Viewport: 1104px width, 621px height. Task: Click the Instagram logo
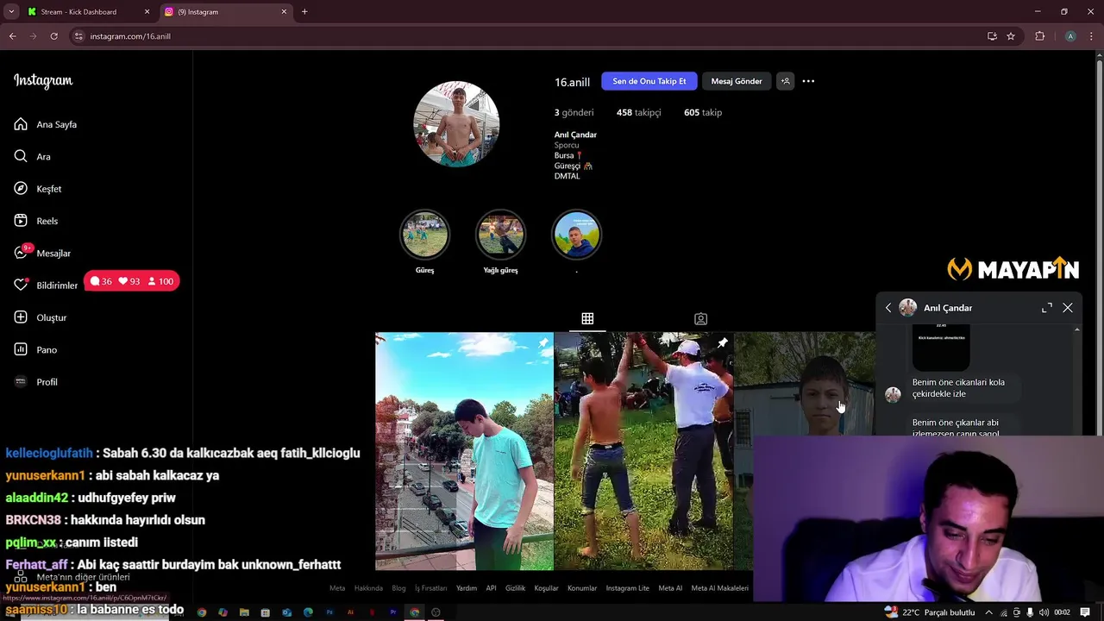(43, 81)
